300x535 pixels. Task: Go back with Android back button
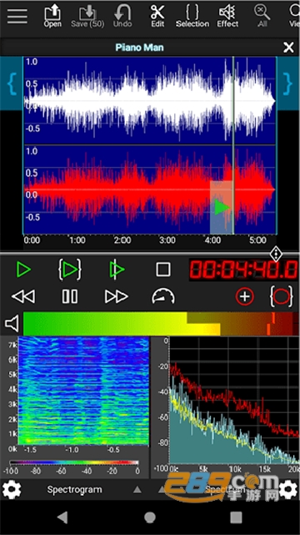[62, 517]
